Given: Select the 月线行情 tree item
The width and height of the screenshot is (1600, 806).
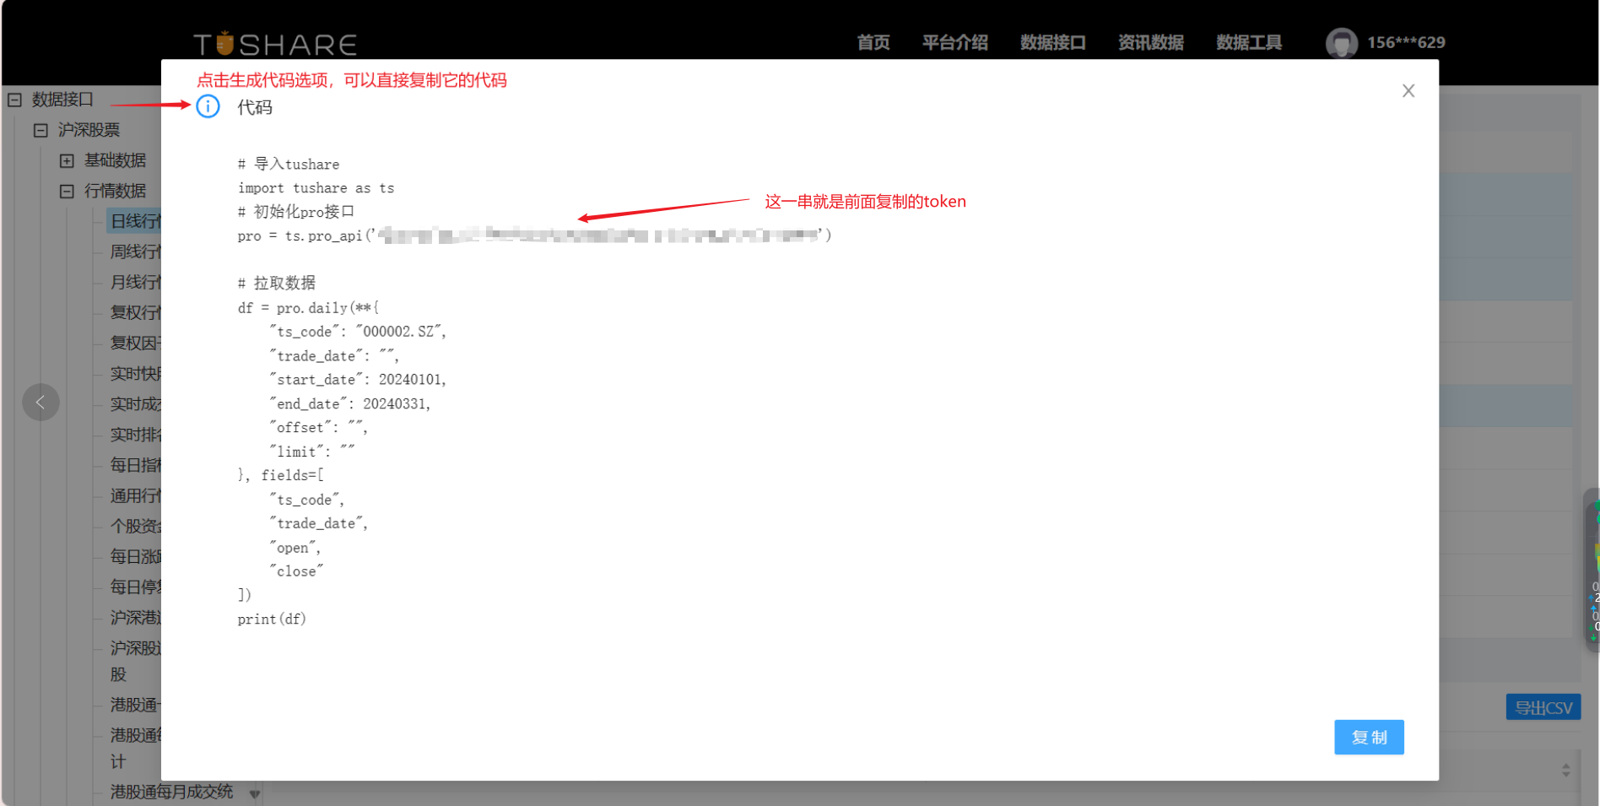Looking at the screenshot, I should click(135, 282).
